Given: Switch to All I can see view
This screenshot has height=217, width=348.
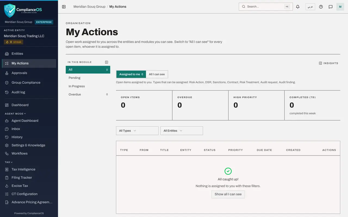Looking at the screenshot, I should click(x=157, y=74).
